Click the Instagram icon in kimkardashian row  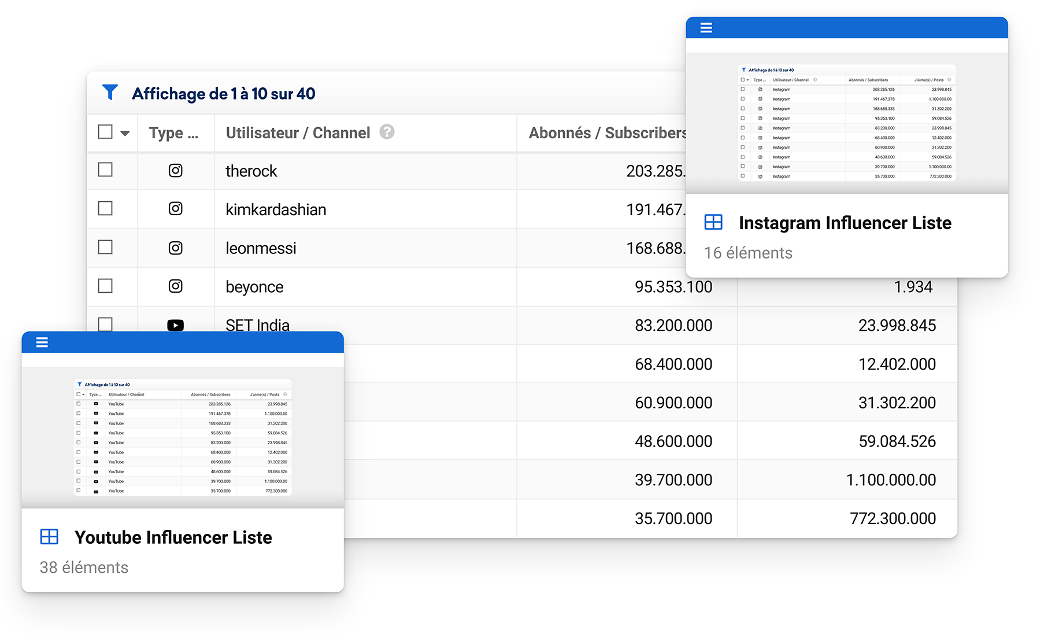175,209
